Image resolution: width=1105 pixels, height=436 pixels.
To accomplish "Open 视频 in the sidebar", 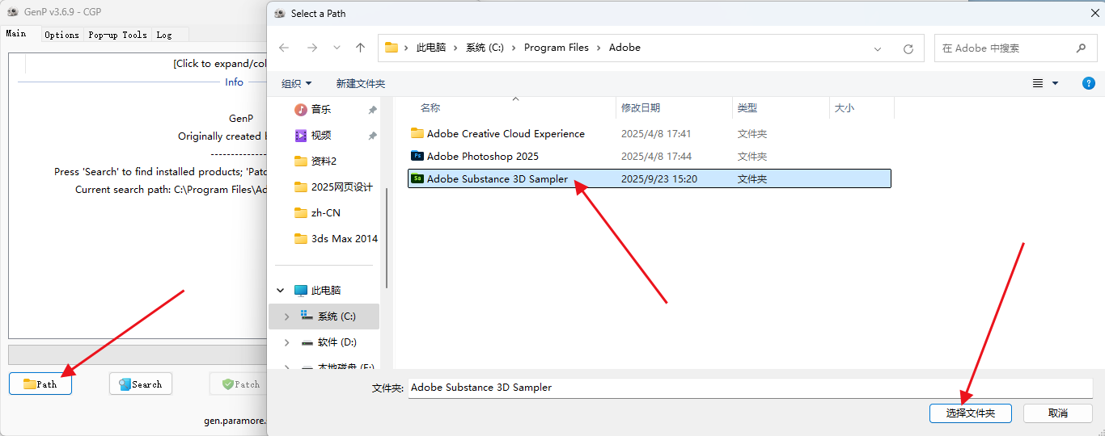I will 321,136.
